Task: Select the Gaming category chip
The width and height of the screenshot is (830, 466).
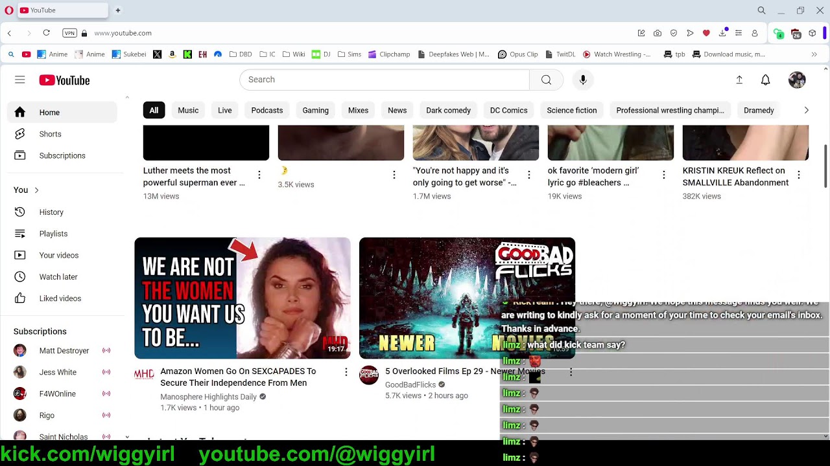Action: [315, 111]
